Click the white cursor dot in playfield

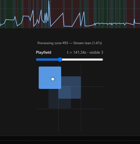pos(53,79)
